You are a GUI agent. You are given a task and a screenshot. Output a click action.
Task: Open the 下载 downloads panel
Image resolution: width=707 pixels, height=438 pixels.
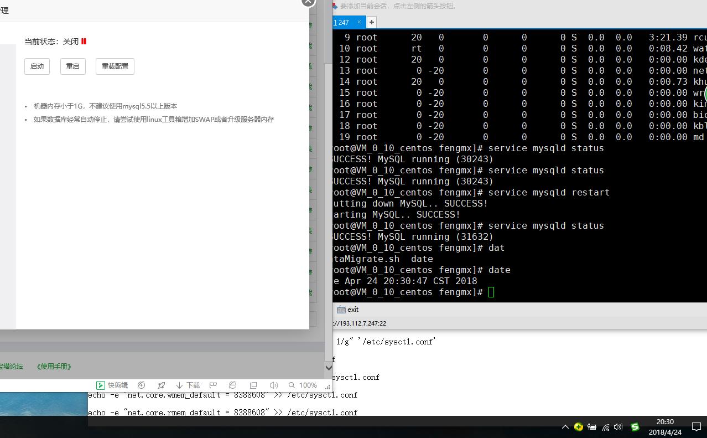188,385
